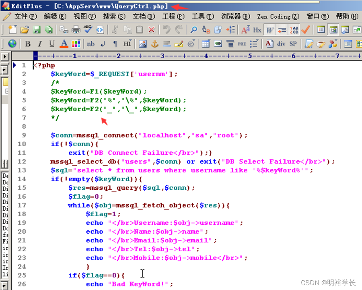Click the center align tag icon

tap(230, 43)
